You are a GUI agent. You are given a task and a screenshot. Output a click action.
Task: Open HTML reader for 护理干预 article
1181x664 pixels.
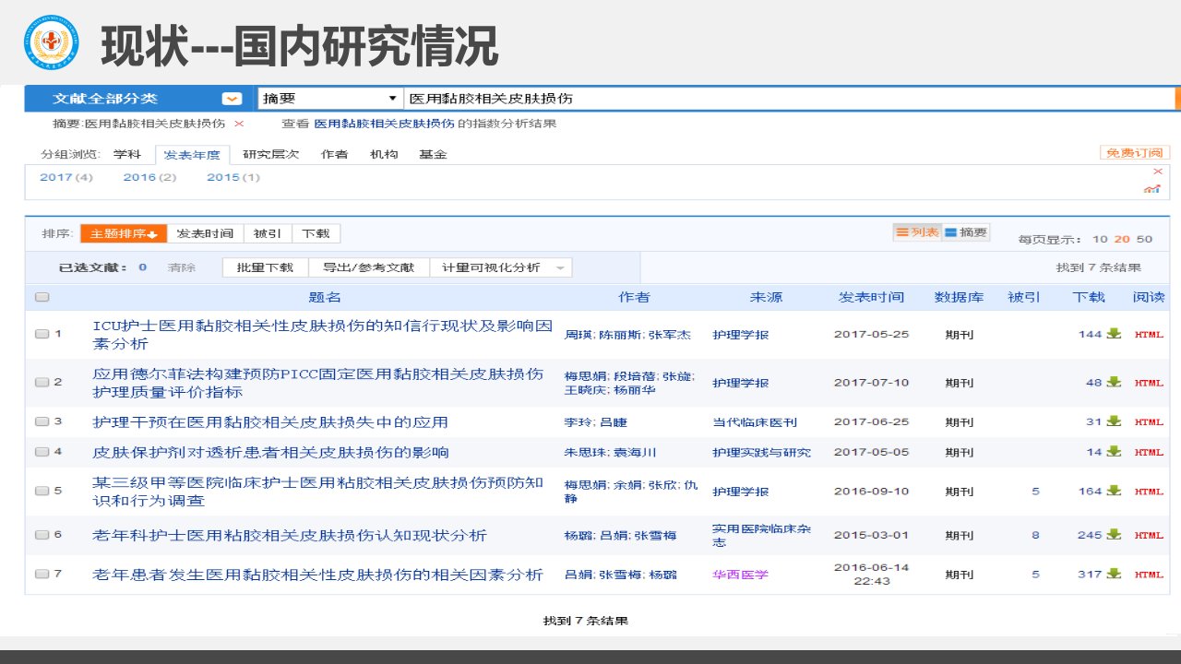tap(1149, 422)
